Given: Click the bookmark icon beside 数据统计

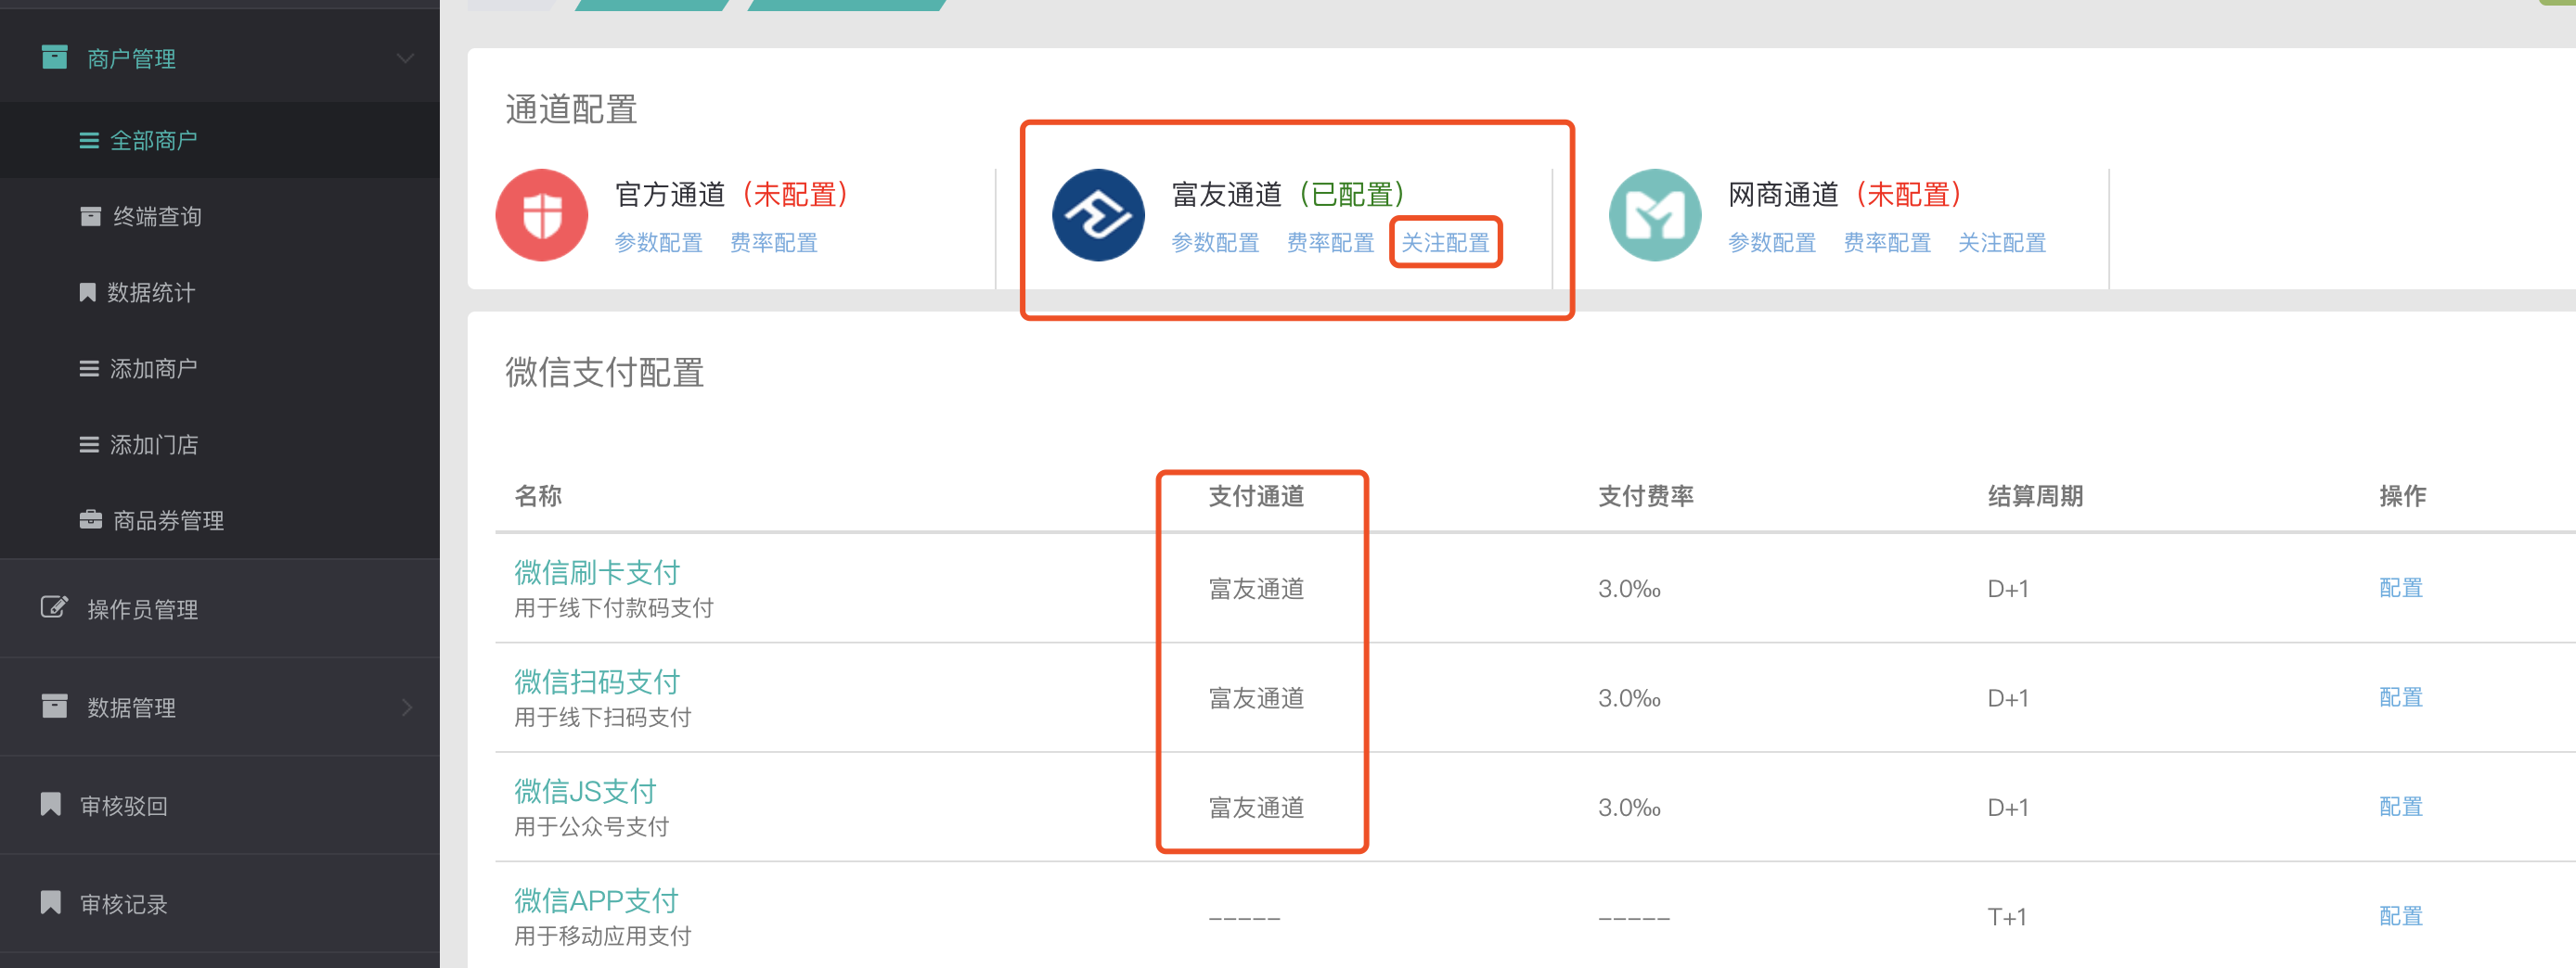Looking at the screenshot, I should [88, 293].
